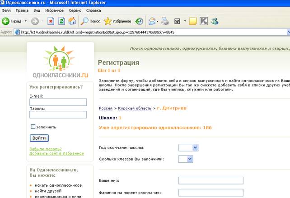290x198 pixels.
Task: Click the Stop loading red X icon
Action: 51,21
